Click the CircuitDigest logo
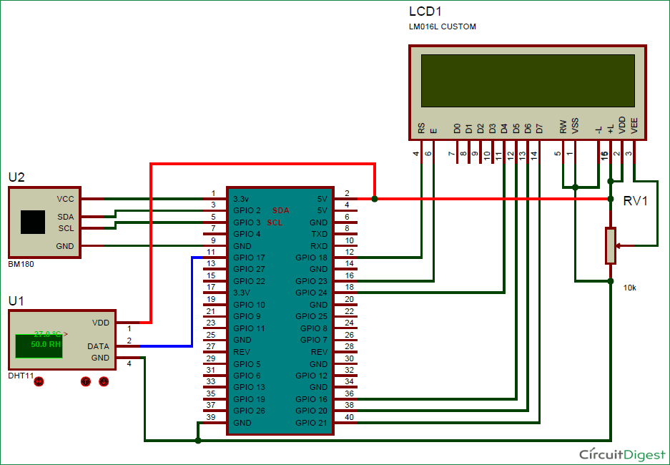The height and width of the screenshot is (465, 670). pyautogui.click(x=621, y=454)
